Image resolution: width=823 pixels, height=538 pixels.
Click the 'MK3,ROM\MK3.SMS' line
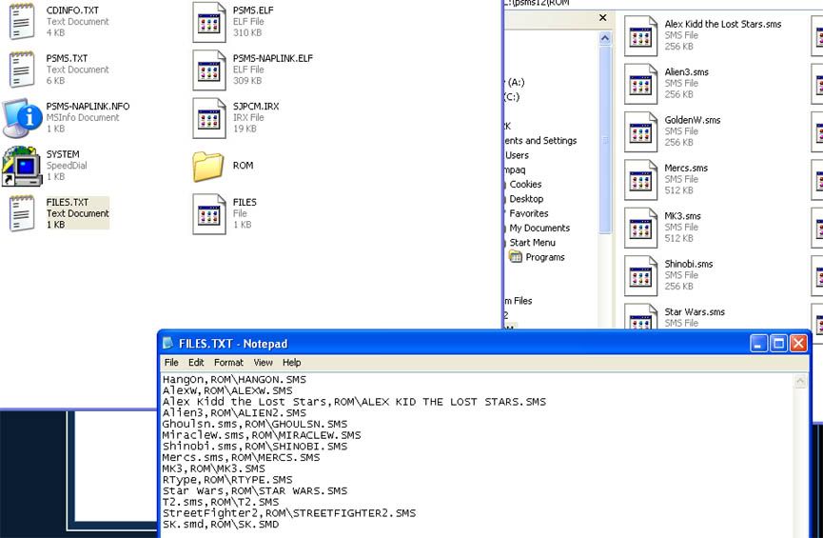tap(214, 468)
